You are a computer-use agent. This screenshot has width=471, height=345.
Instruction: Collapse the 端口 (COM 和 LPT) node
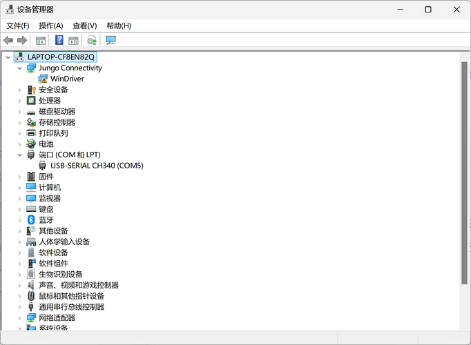click(19, 155)
